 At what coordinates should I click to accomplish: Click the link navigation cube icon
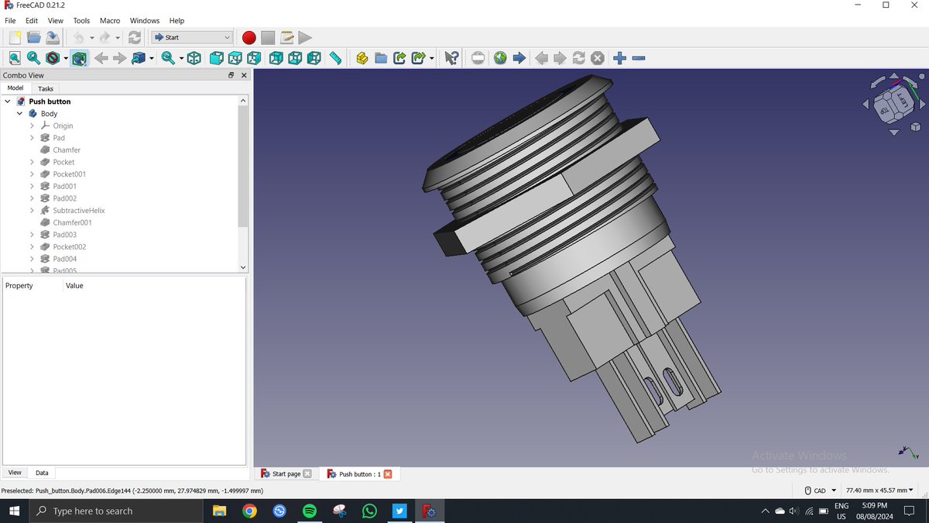139,58
